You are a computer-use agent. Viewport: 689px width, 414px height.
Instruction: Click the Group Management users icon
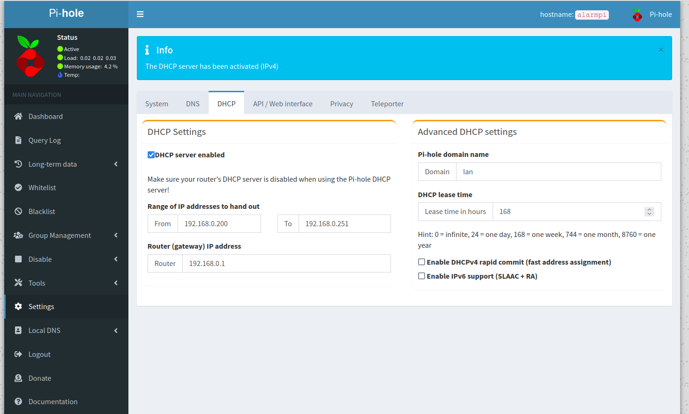pyautogui.click(x=18, y=235)
